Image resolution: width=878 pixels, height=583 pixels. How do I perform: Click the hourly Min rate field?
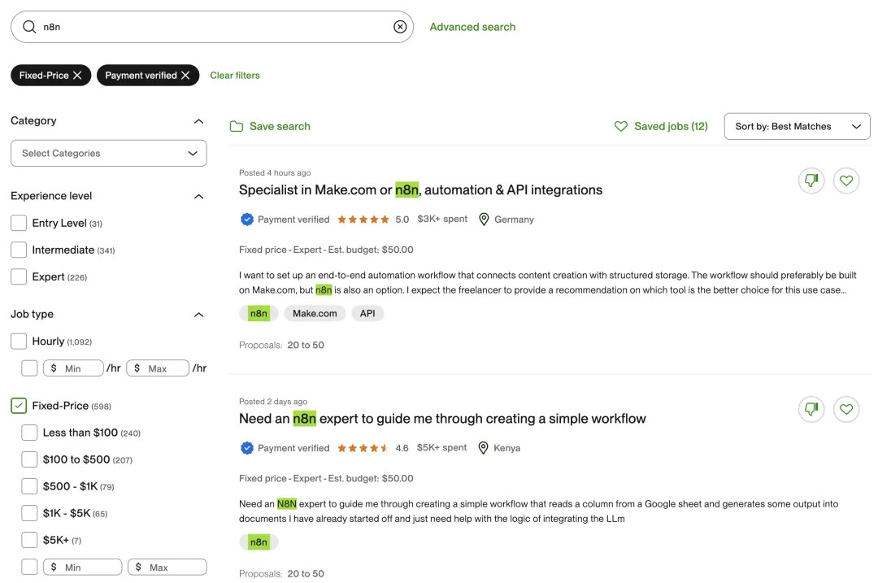pyautogui.click(x=75, y=368)
